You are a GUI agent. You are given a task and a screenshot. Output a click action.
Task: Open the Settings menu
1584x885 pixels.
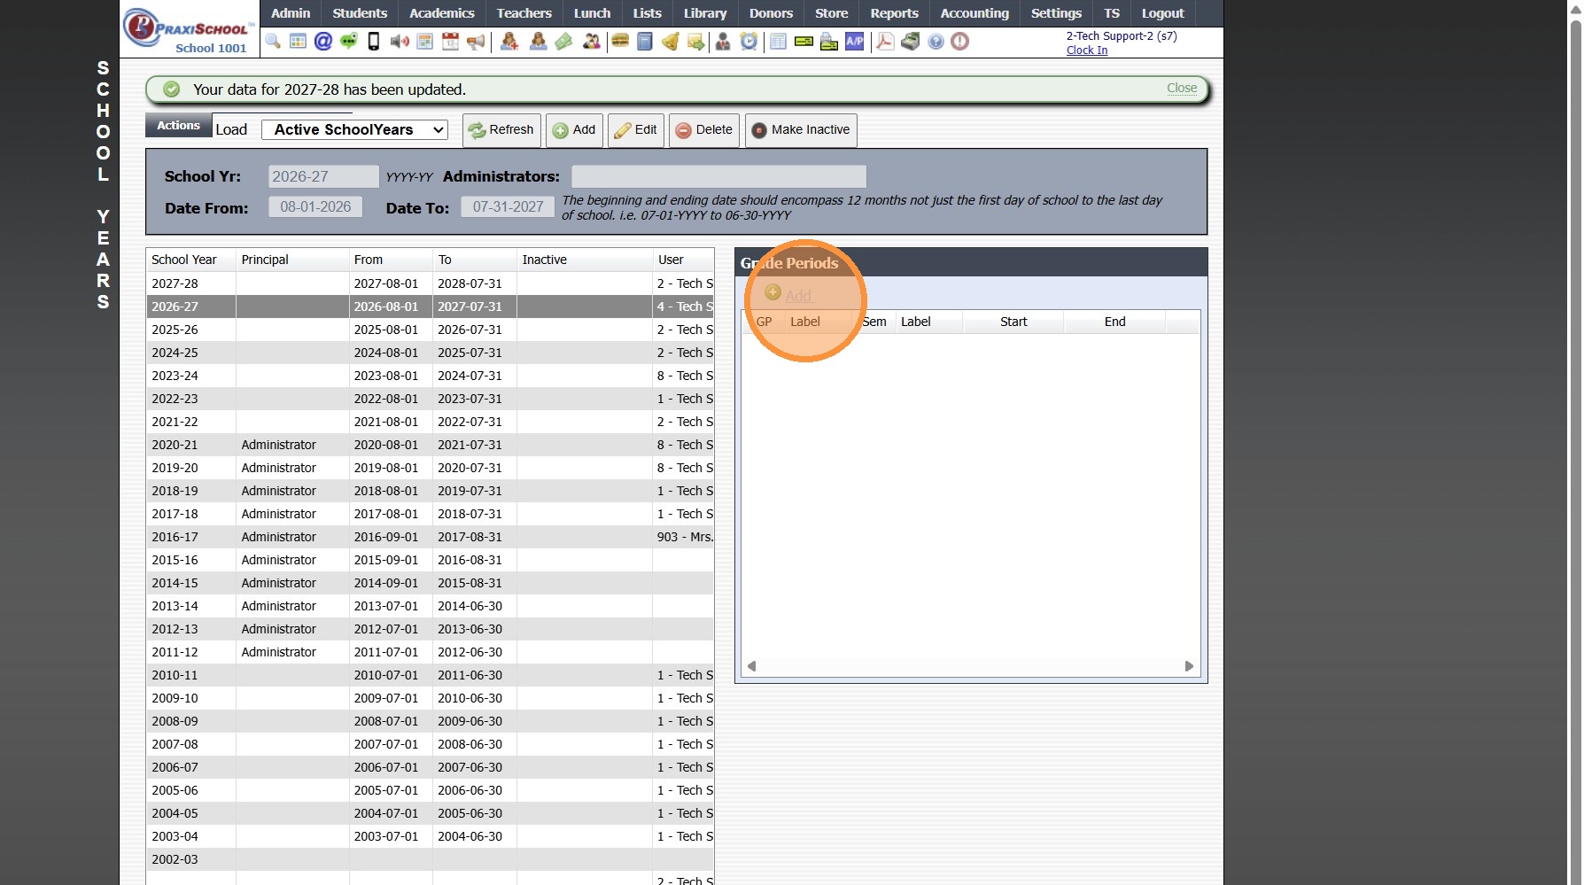1056,13
